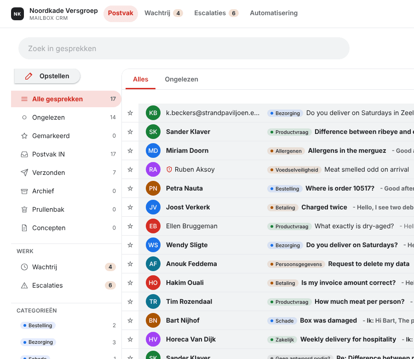The width and height of the screenshot is (414, 359).
Task: Open the "Meat smelled odd on arrival" message
Action: click(x=367, y=169)
